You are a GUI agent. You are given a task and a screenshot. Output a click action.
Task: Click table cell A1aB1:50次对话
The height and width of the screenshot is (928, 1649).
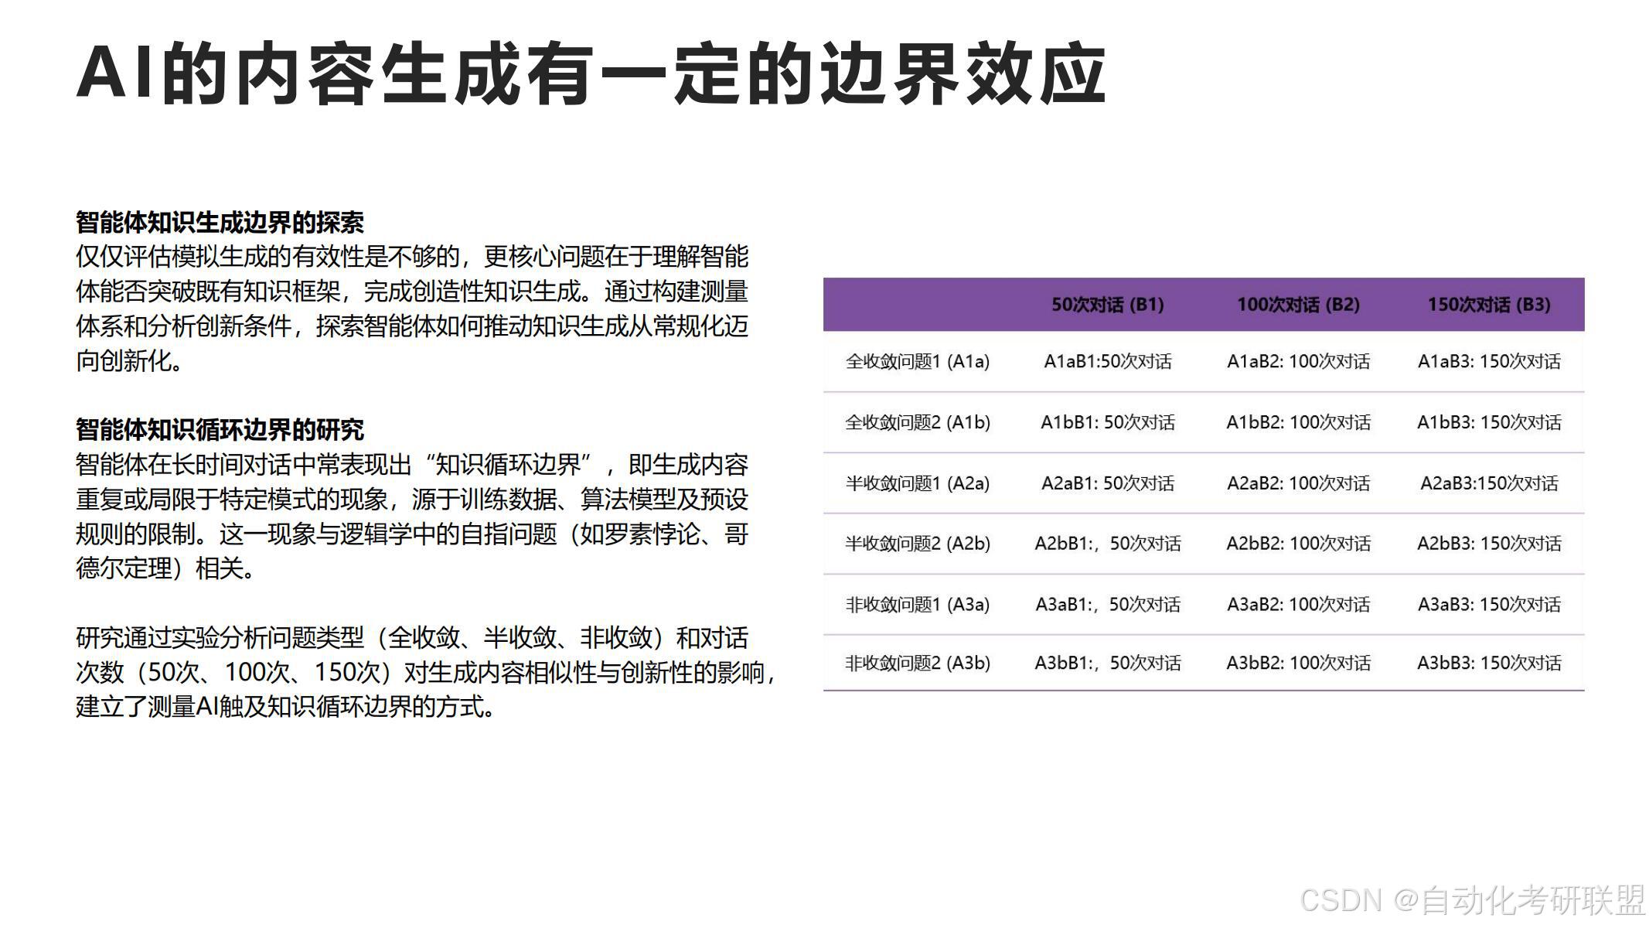1107,362
